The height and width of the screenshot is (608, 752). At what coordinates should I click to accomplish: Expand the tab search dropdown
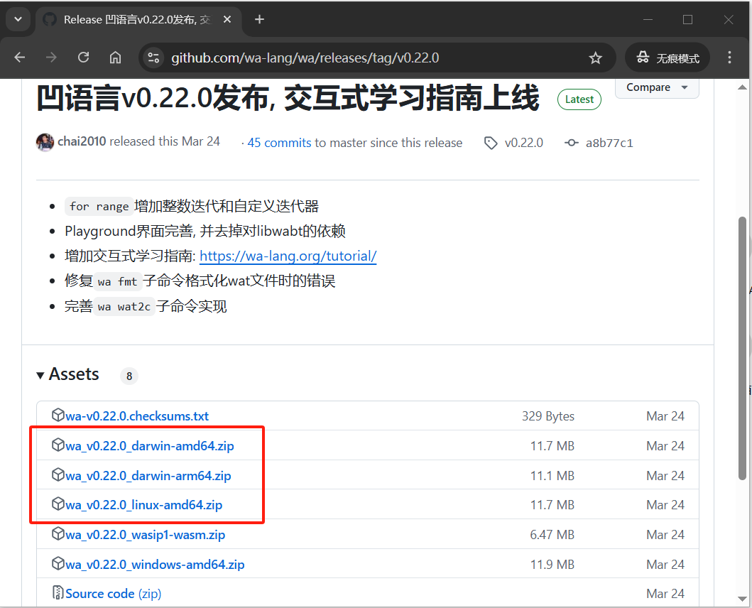click(x=18, y=19)
